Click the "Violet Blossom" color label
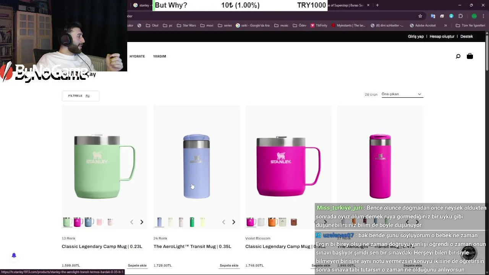 pyautogui.click(x=258, y=238)
